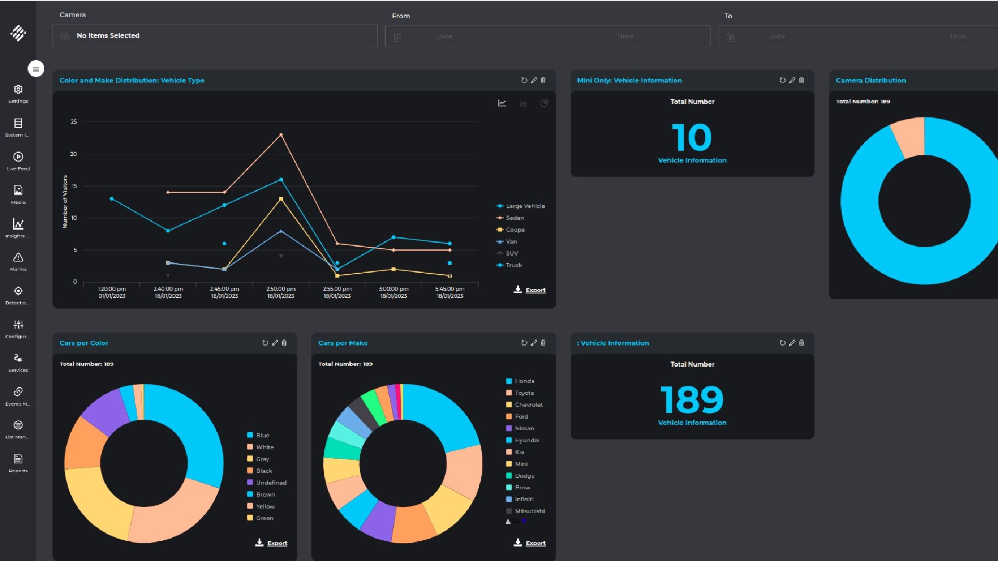Export the Cars per Color chart
This screenshot has width=998, height=561.
coord(271,543)
